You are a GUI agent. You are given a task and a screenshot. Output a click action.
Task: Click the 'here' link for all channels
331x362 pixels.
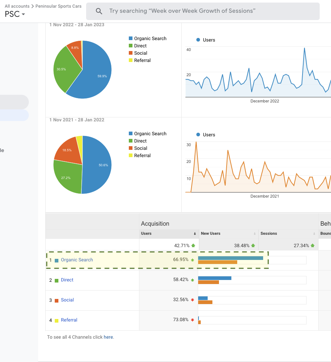[108, 337]
